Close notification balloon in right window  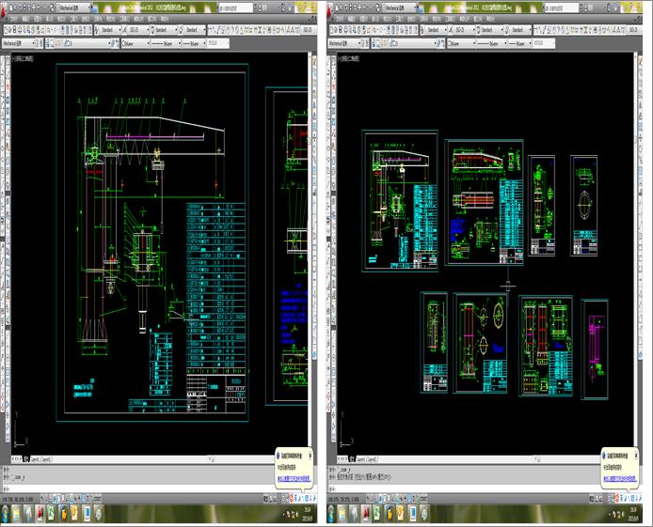(636, 456)
